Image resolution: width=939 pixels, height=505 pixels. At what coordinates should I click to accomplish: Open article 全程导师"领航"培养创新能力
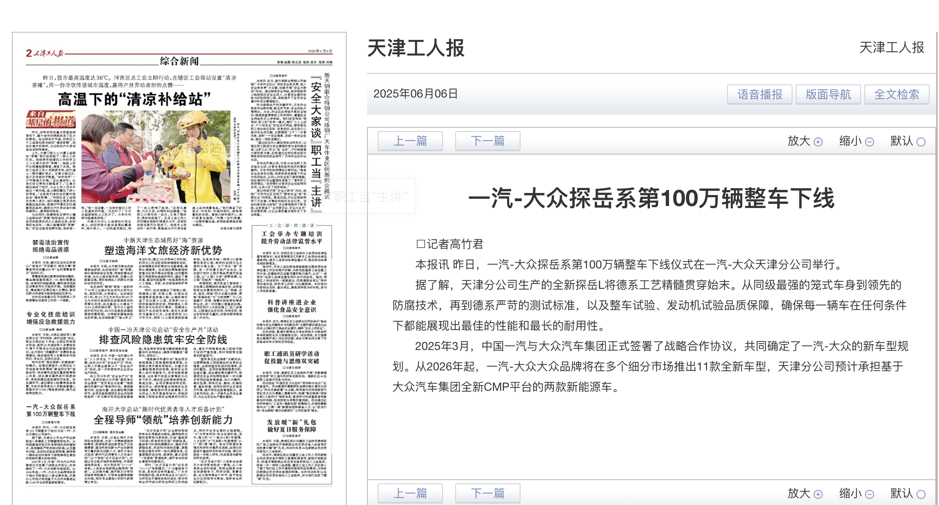(x=163, y=420)
